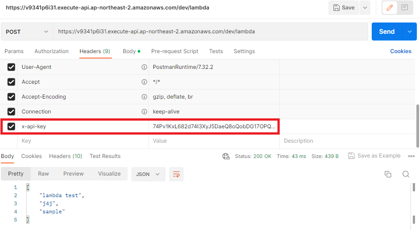This screenshot has width=420, height=230.
Task: Click the x-api-key value cell
Action: click(214, 126)
